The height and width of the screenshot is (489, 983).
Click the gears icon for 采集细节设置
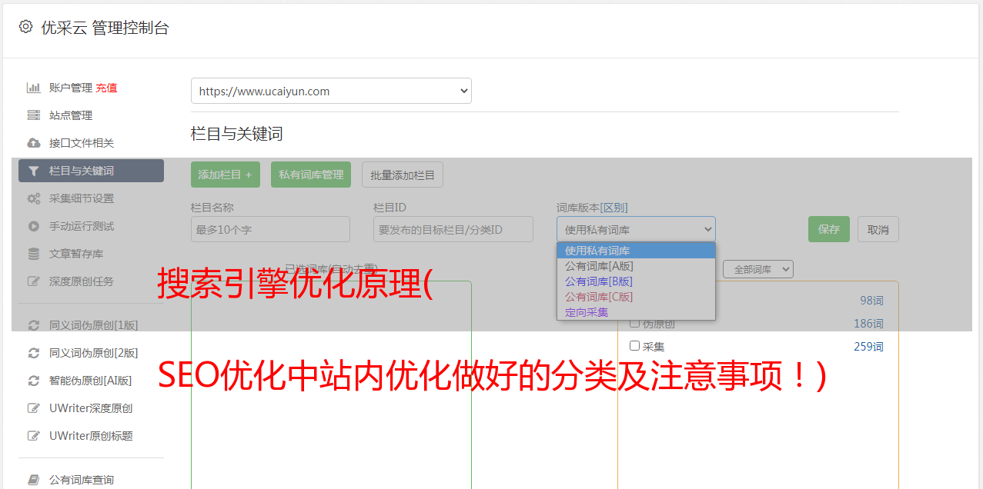coord(34,198)
